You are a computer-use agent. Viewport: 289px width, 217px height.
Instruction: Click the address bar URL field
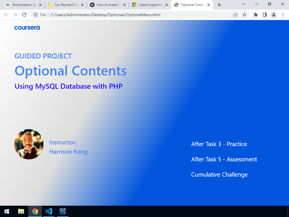pyautogui.click(x=140, y=15)
